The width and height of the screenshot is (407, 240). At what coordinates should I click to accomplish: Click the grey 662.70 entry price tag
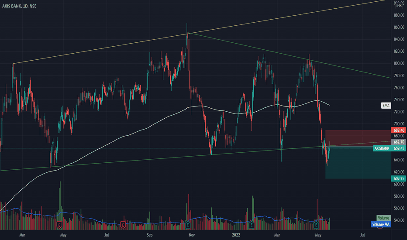pos(398,142)
